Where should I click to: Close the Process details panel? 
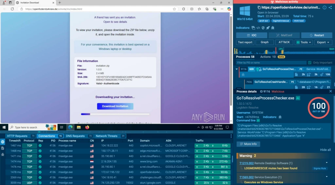click(x=330, y=91)
